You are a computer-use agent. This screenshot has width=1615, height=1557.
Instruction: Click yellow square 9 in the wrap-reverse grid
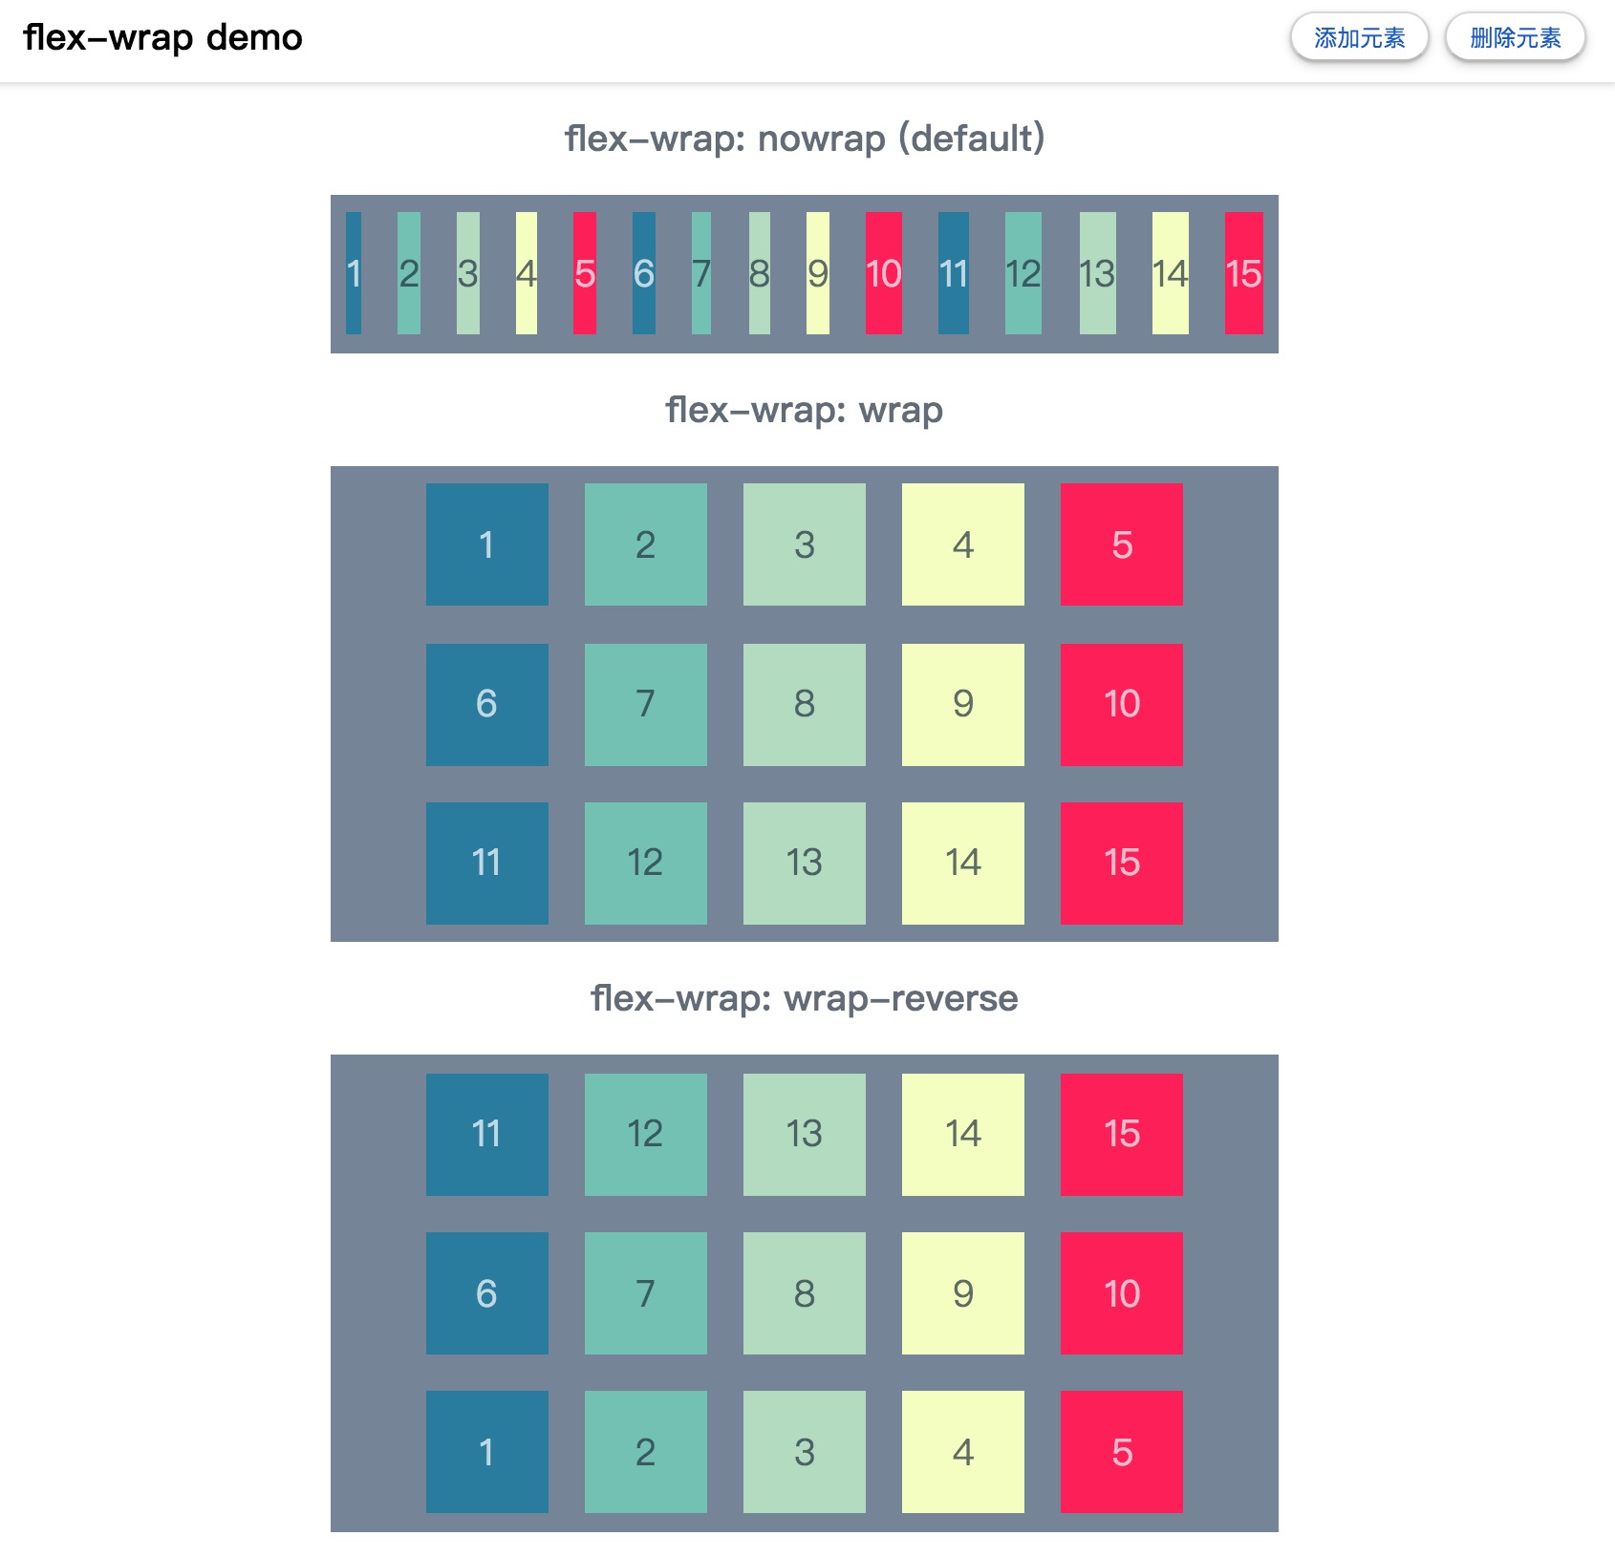pos(962,1293)
